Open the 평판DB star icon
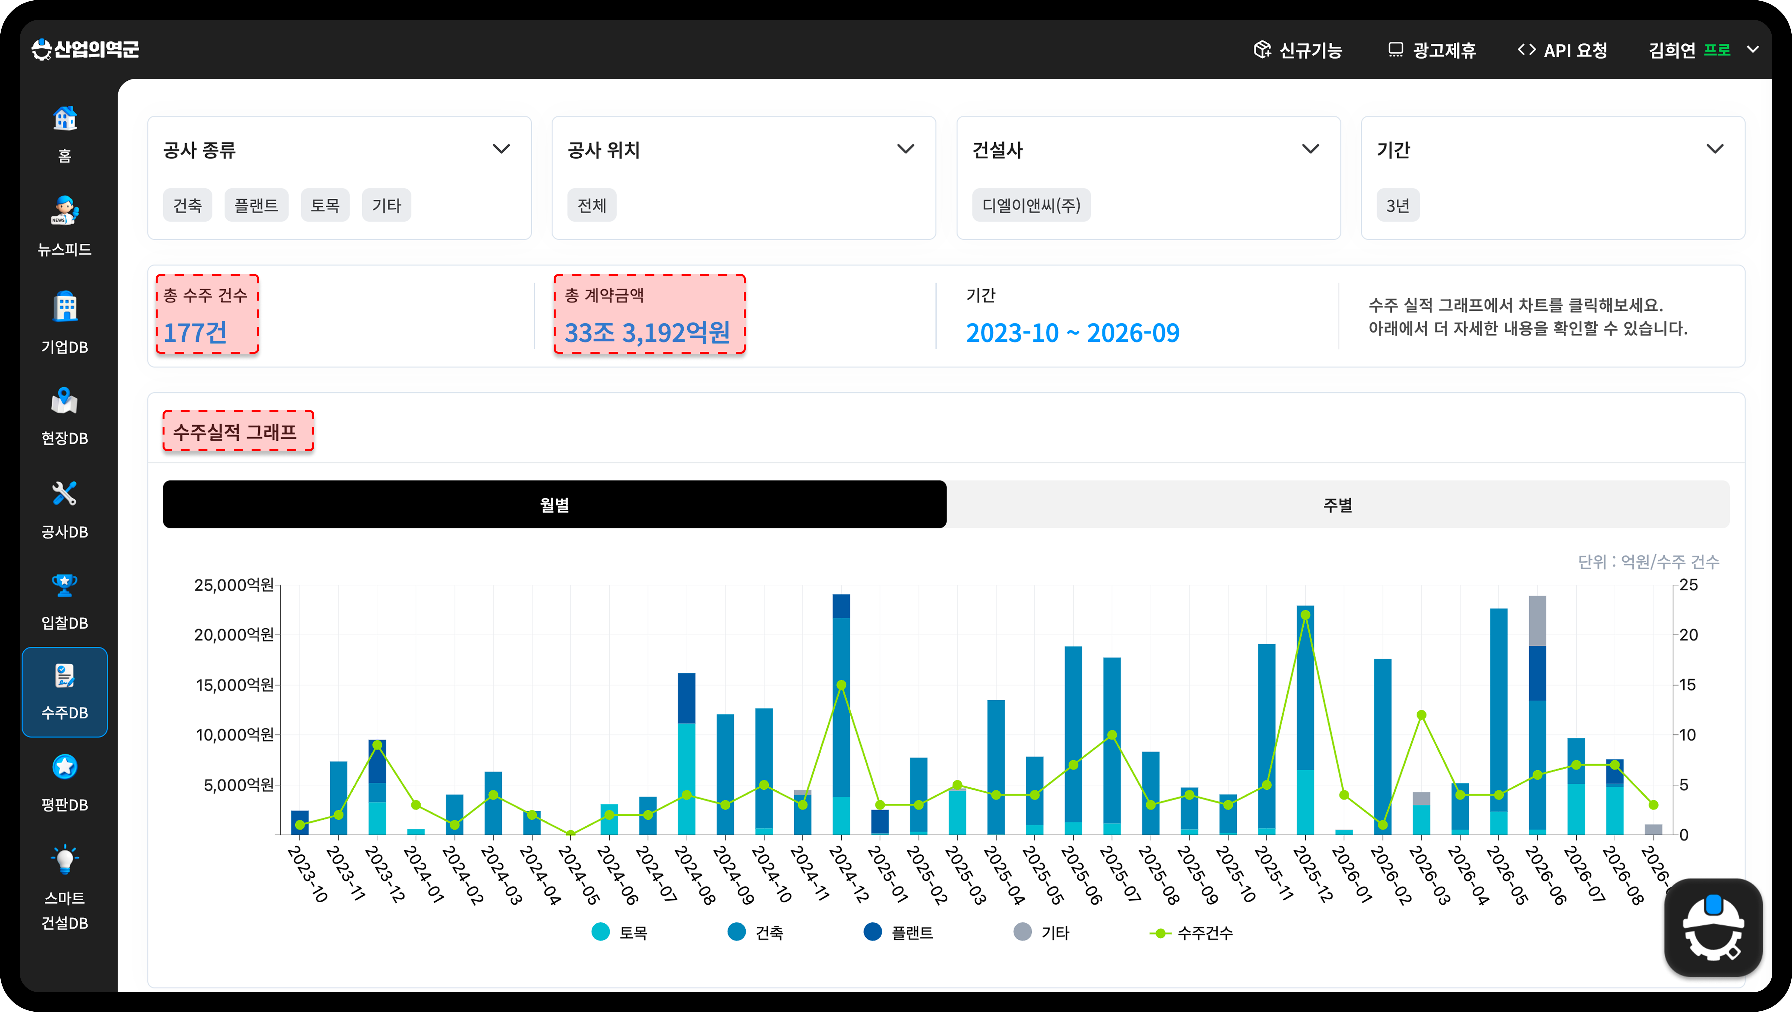The height and width of the screenshot is (1012, 1792). [x=65, y=767]
